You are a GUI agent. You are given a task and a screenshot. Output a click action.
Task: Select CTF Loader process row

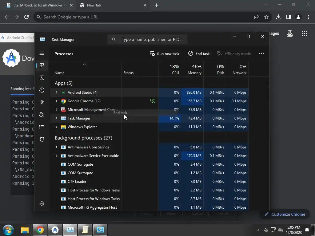(x=149, y=182)
